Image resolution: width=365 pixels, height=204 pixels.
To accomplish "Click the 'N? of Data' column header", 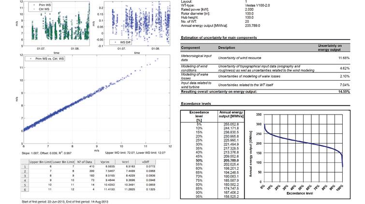I will 85,162.
